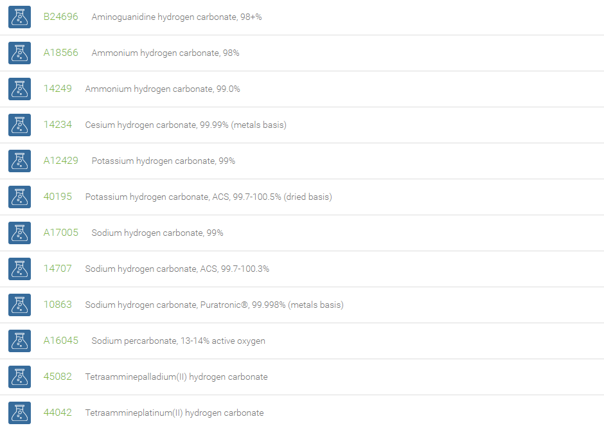Open product number 14249
This screenshot has width=604, height=428.
[x=57, y=89]
